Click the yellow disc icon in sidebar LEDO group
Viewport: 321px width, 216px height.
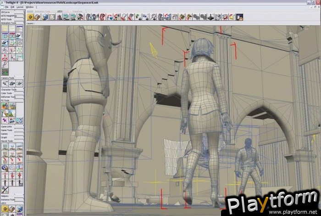pyautogui.click(x=5, y=209)
